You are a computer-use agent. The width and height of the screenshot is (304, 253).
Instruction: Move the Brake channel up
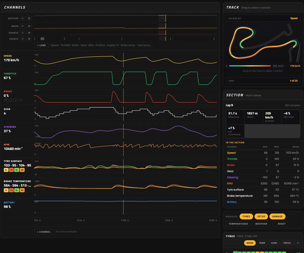[11, 100]
